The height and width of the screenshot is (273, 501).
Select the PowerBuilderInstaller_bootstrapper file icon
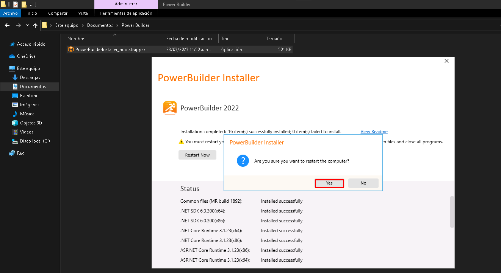[x=70, y=50]
